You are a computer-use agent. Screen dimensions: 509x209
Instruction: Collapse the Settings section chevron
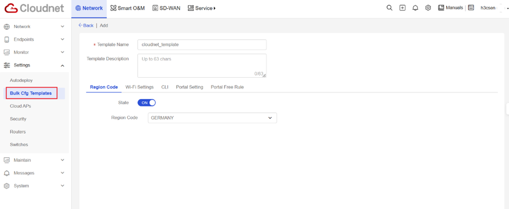pos(63,65)
